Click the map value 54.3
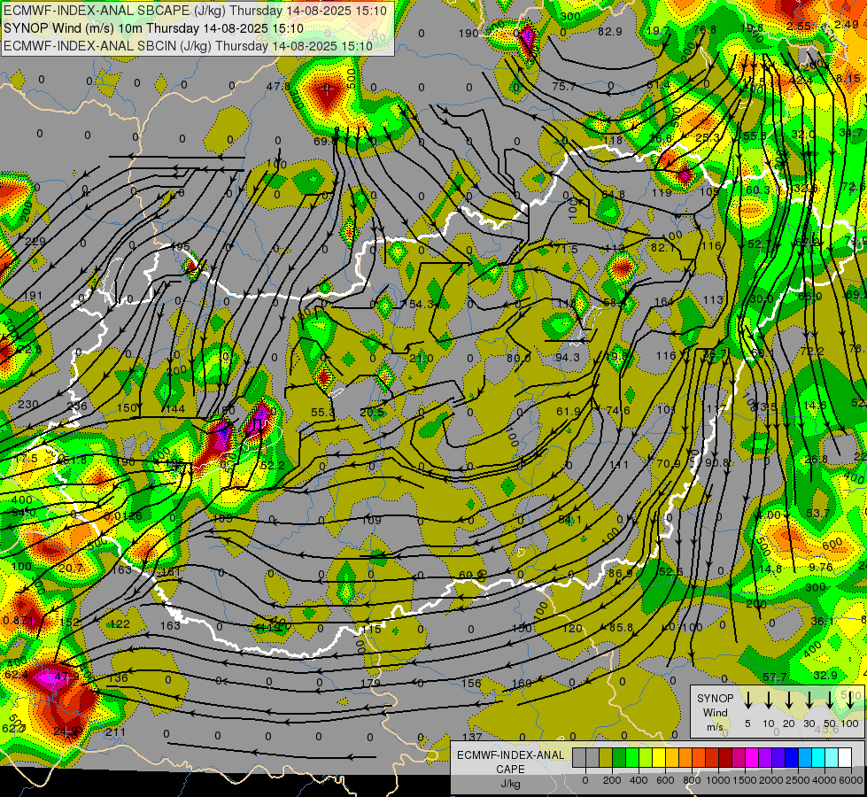This screenshot has width=867, height=797. click(422, 305)
